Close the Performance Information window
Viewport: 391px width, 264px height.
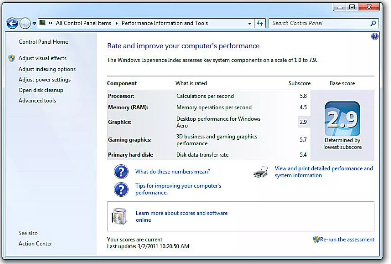click(369, 7)
